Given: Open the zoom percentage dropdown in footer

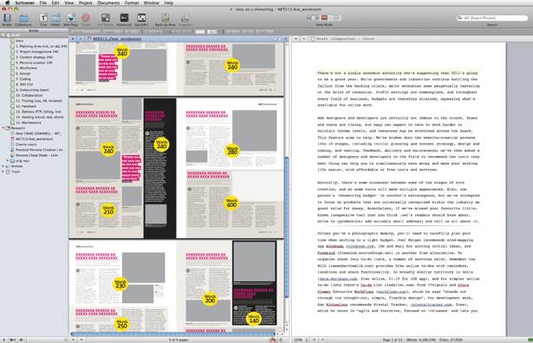Looking at the screenshot, I should coord(301,340).
